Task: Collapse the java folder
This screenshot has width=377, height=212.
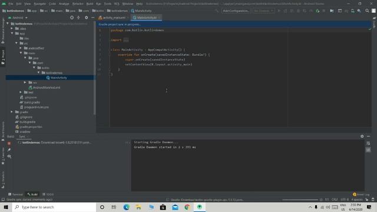Action: click(x=25, y=58)
